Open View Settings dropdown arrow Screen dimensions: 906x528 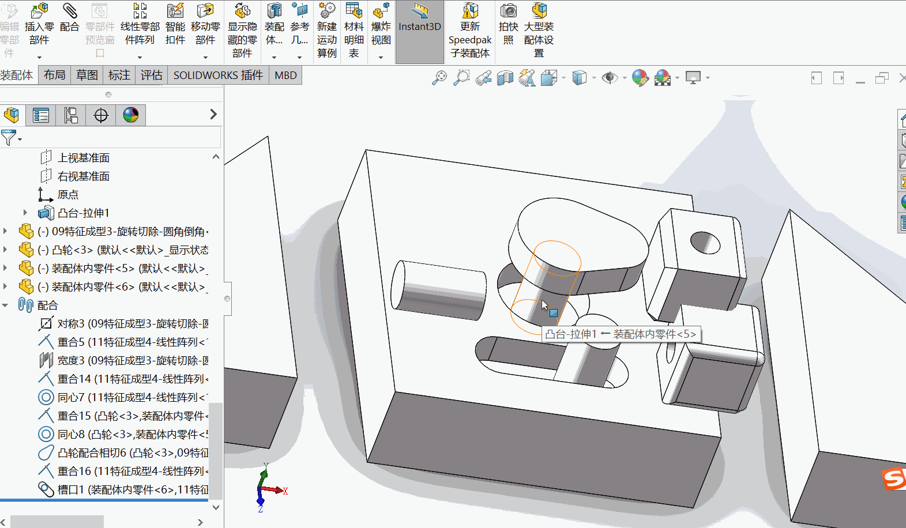point(708,78)
